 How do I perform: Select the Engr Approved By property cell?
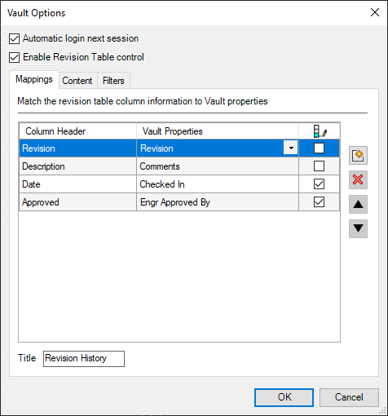tap(218, 202)
